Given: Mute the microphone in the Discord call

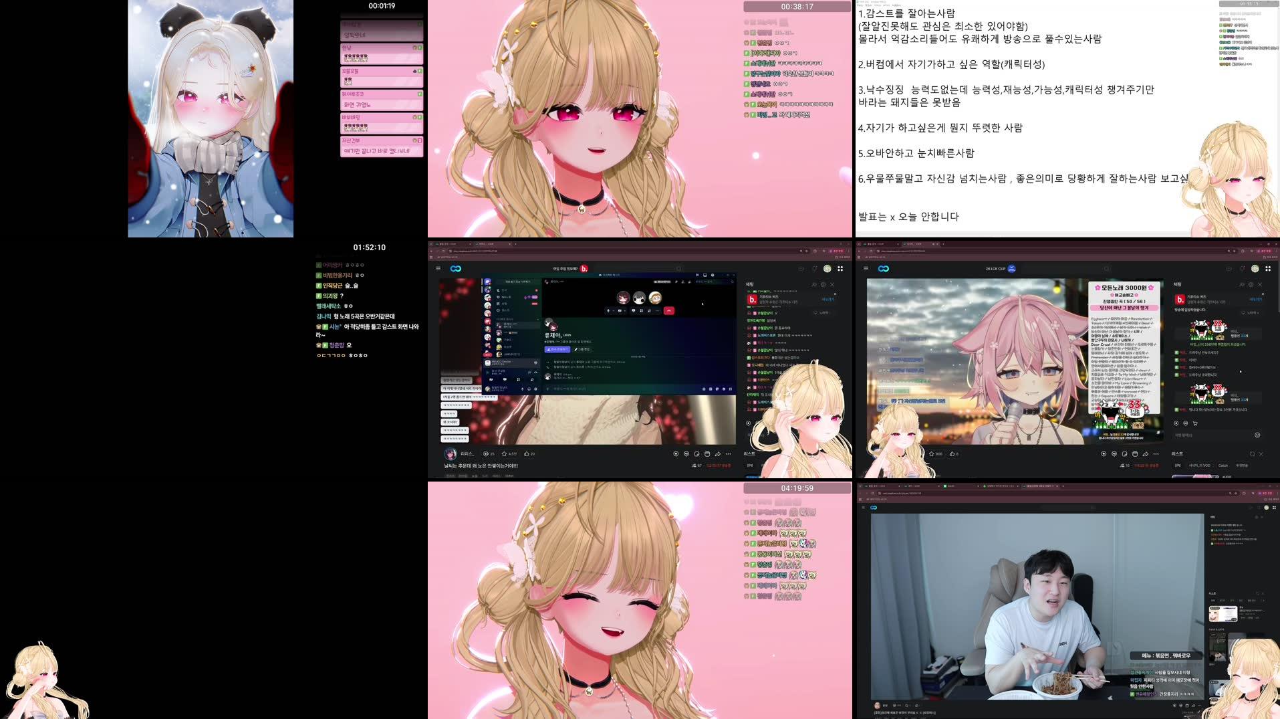Looking at the screenshot, I should click(x=608, y=310).
